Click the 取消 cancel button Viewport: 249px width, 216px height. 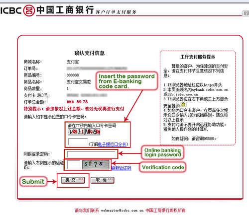coord(103,180)
